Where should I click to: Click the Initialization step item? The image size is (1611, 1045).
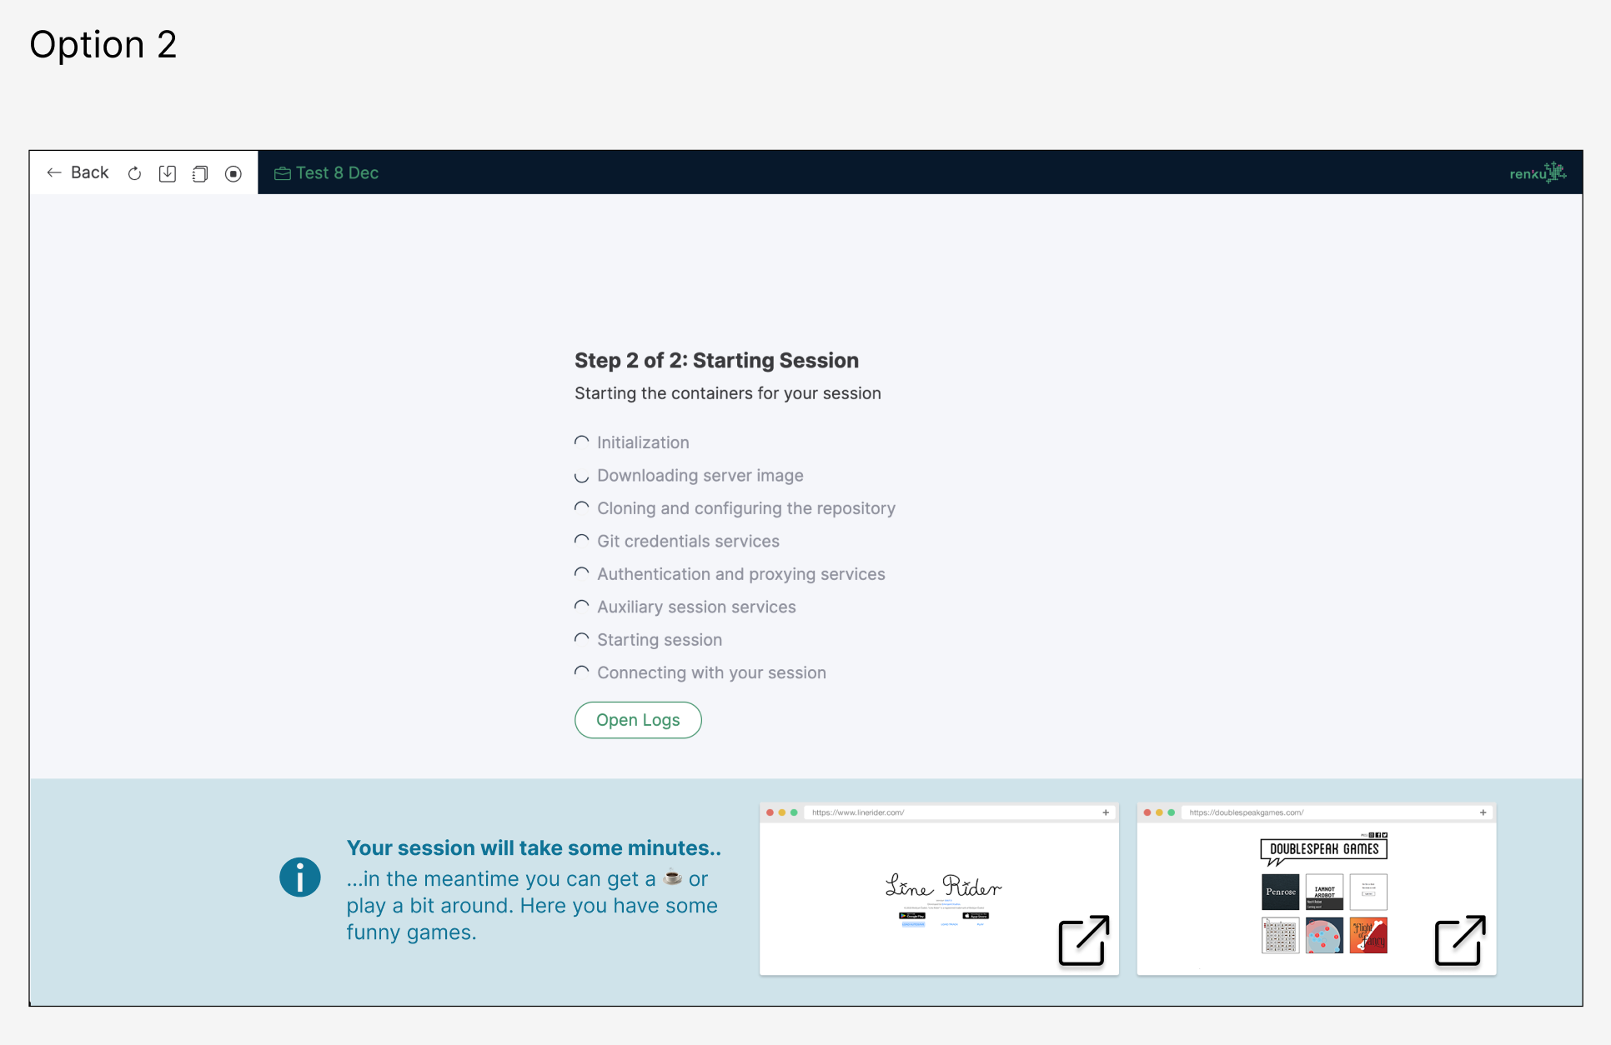643,442
